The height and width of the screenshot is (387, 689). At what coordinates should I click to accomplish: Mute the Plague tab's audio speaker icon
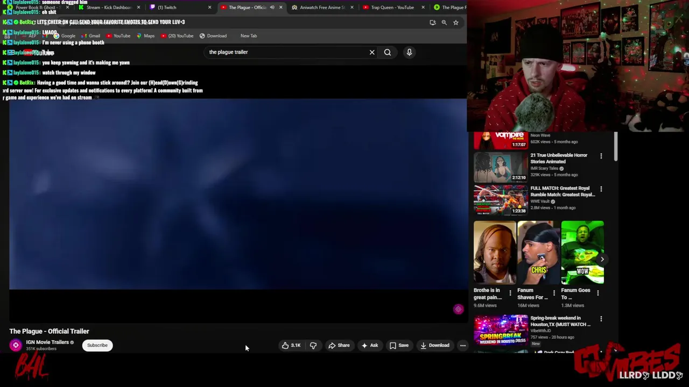click(x=272, y=8)
